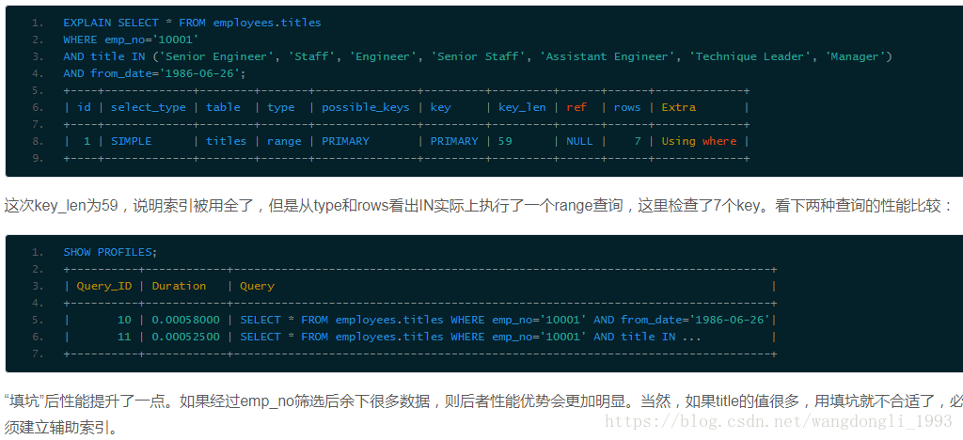Click the WHERE emp_no='10001' line in first code block
The height and width of the screenshot is (440, 963).
pos(131,39)
